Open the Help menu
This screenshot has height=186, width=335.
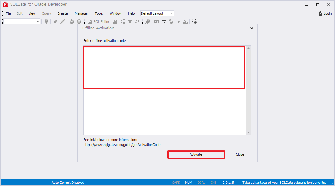tap(131, 13)
